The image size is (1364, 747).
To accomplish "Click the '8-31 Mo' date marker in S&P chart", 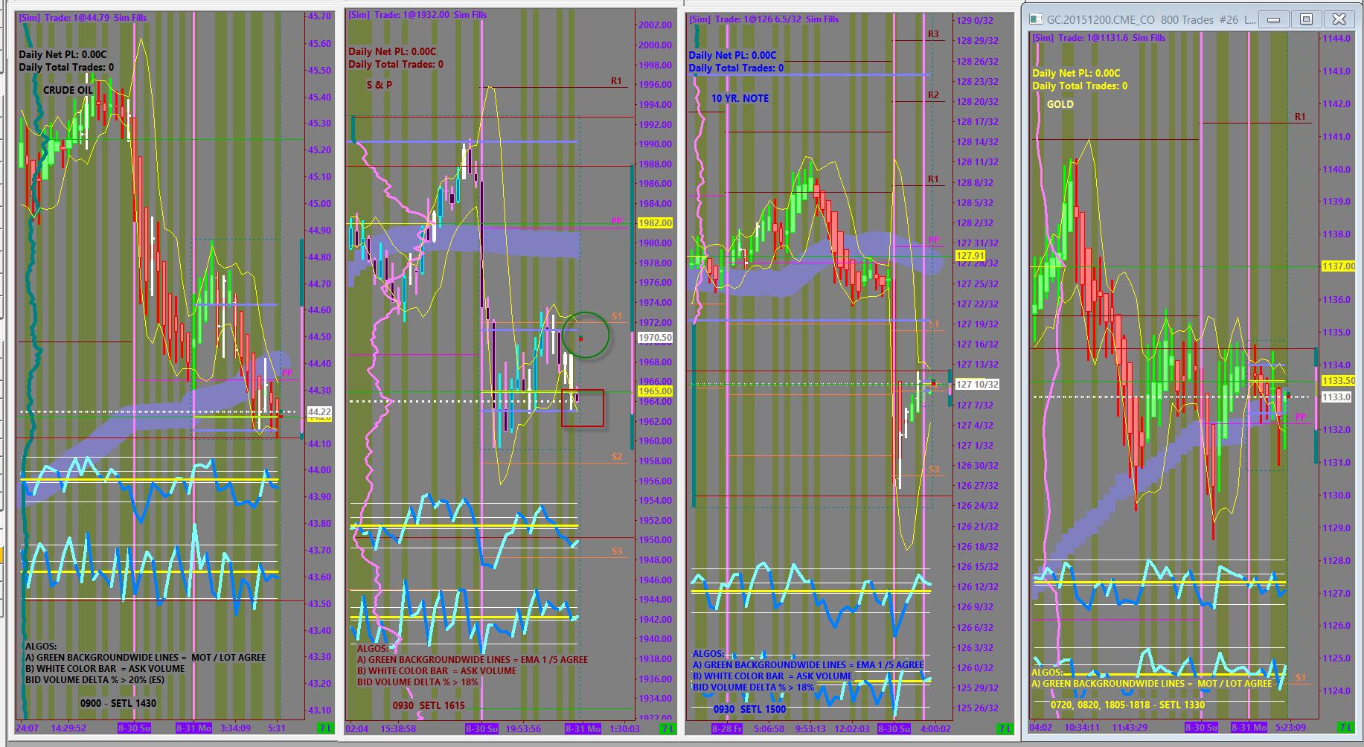I will pyautogui.click(x=583, y=728).
